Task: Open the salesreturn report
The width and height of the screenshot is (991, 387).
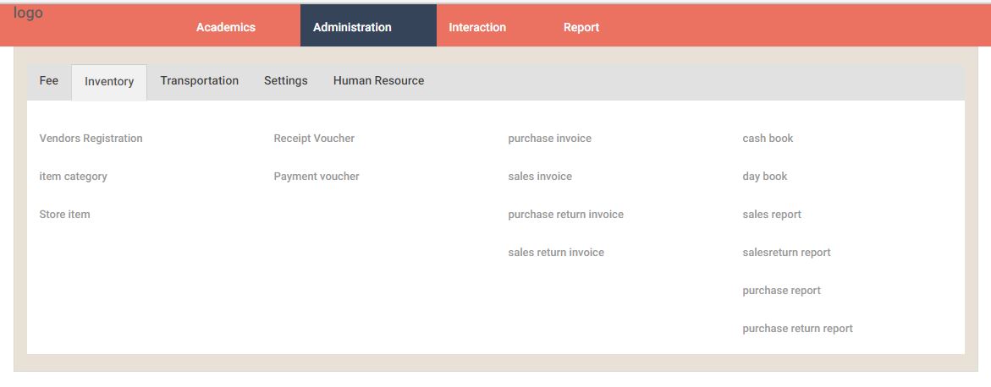Action: tap(786, 252)
